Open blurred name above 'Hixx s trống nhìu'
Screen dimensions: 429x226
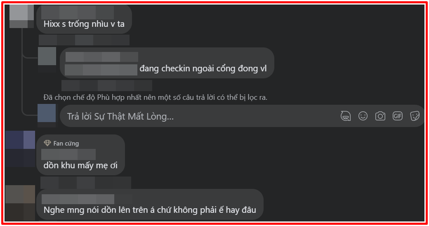point(78,12)
